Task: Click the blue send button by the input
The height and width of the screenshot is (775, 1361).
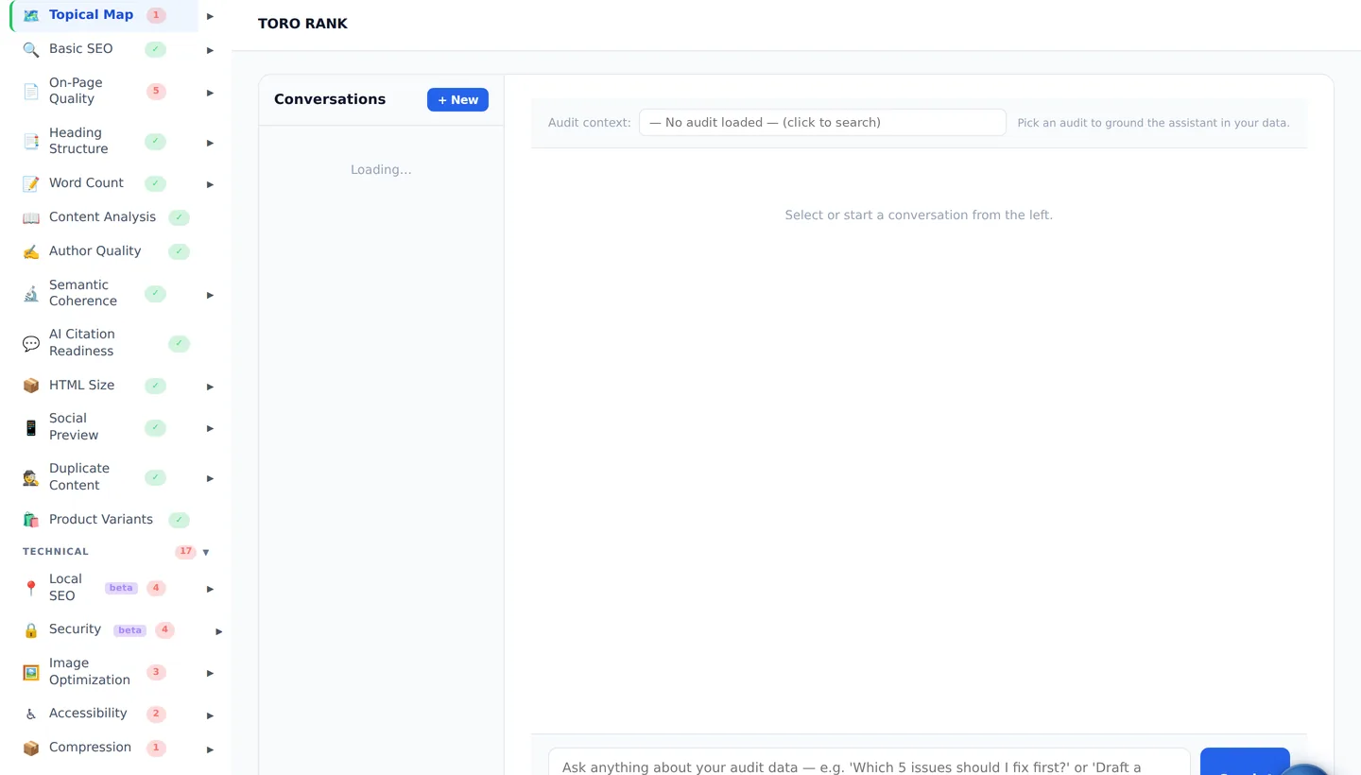Action: tap(1245, 762)
